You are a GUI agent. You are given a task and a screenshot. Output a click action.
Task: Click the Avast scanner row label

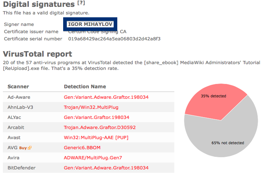14,138
